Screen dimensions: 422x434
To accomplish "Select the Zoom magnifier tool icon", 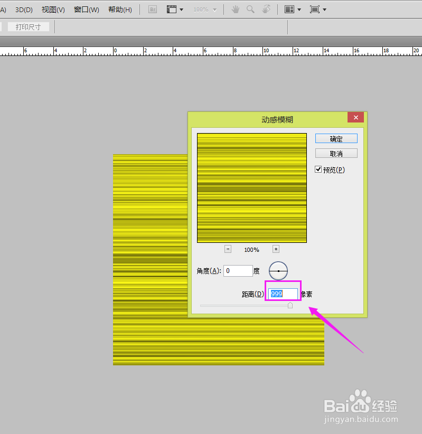I will [250, 10].
